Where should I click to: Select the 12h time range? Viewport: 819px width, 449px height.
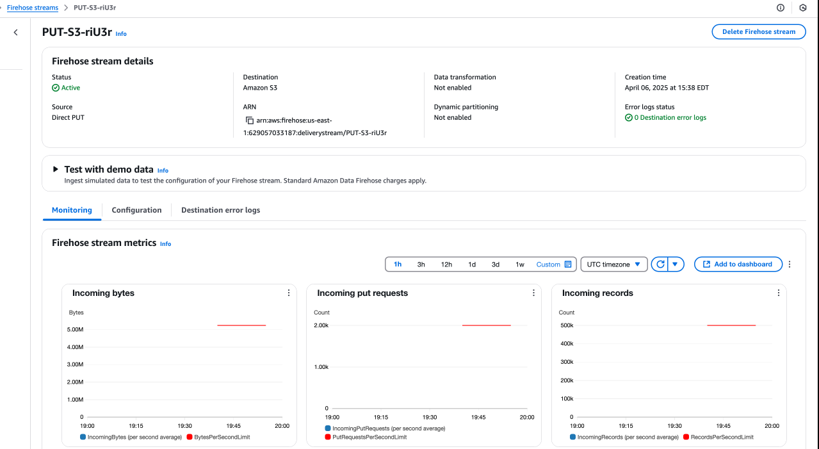point(446,264)
